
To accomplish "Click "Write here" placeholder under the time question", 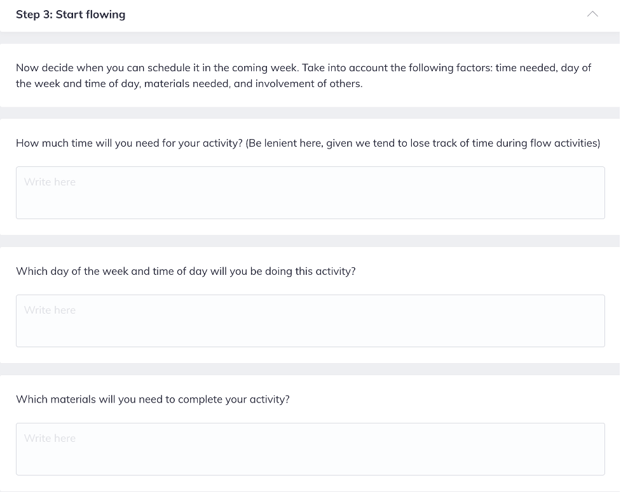I will (x=50, y=182).
